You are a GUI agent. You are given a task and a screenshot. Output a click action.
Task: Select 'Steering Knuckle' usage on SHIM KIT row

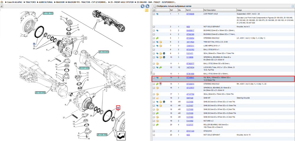click(x=243, y=98)
